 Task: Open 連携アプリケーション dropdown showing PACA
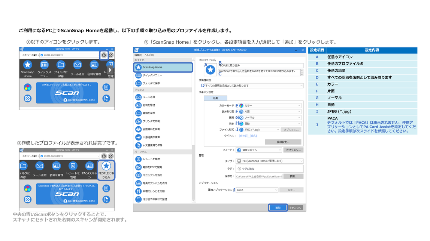(x=257, y=190)
